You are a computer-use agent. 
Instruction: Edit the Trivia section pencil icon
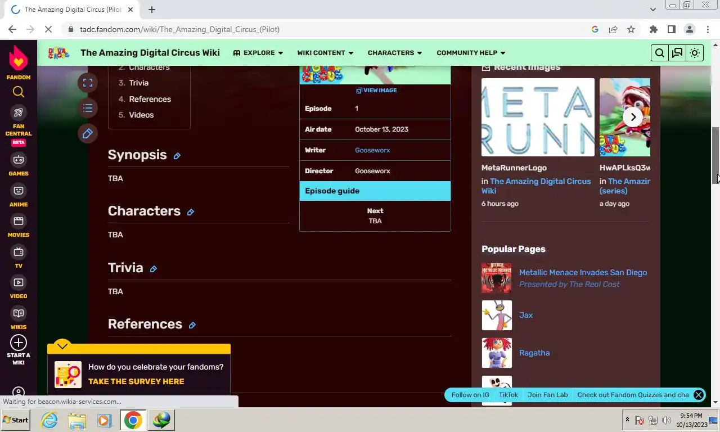coord(154,269)
